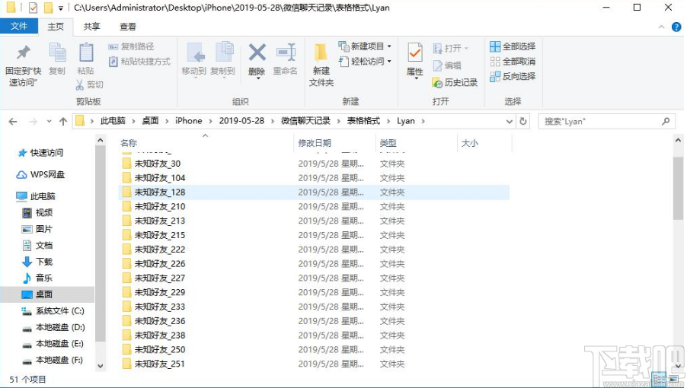
Task: Click 表格格式 in the address breadcrumb
Action: 363,121
